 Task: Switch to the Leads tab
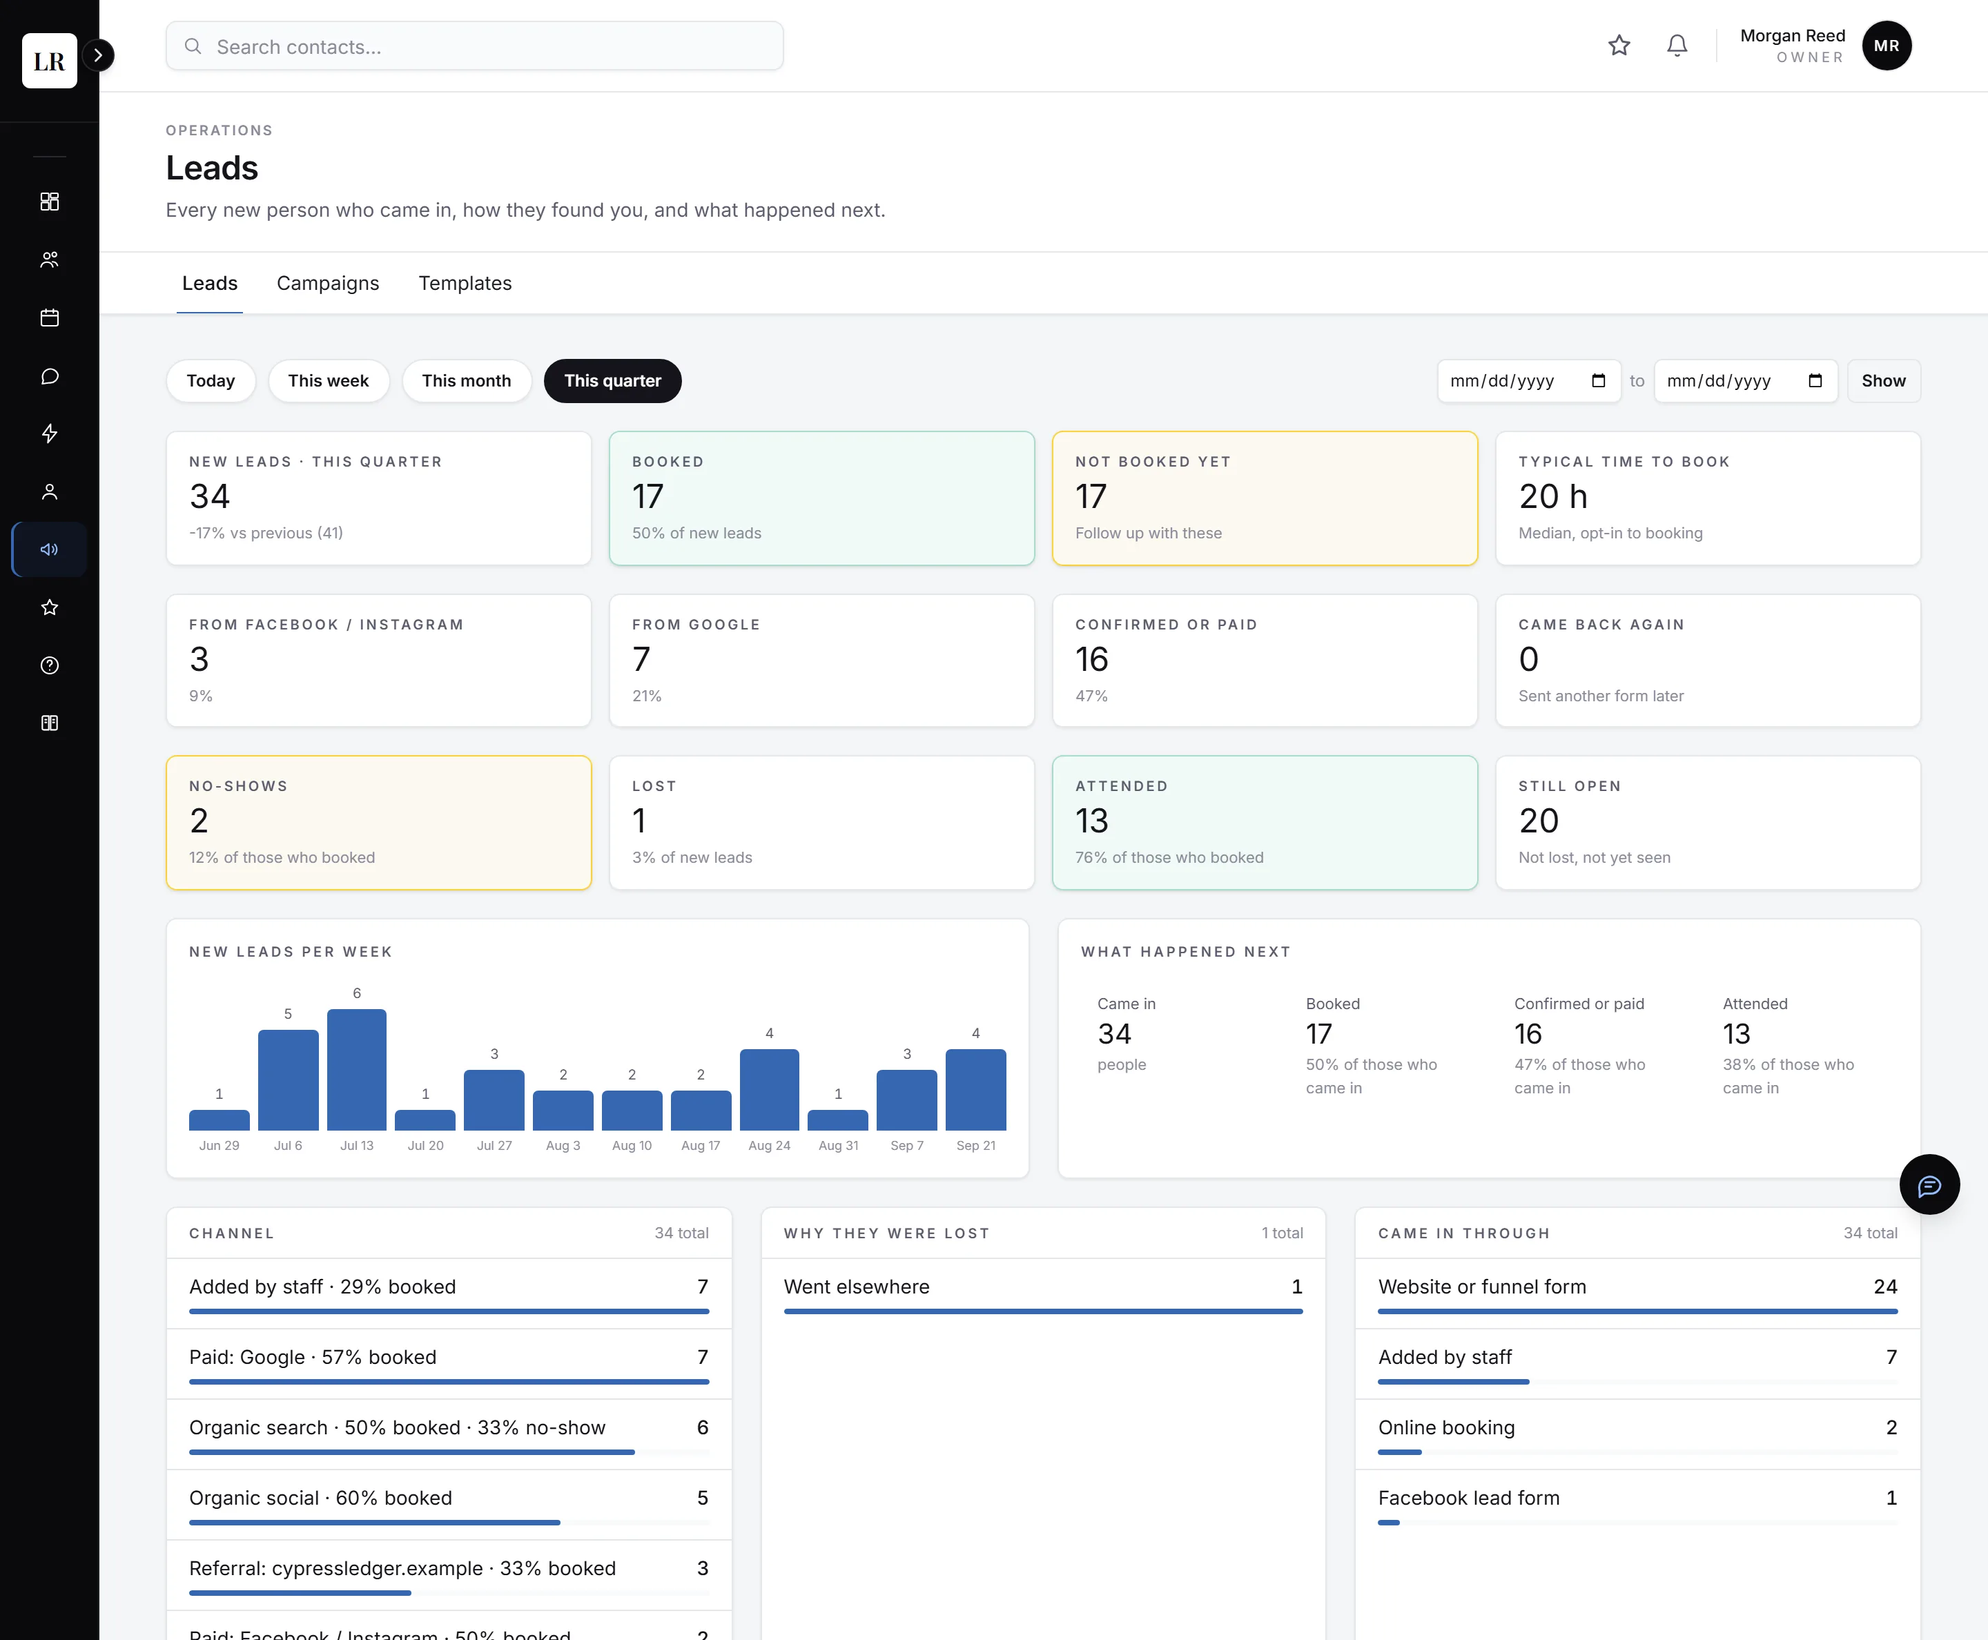click(x=210, y=284)
